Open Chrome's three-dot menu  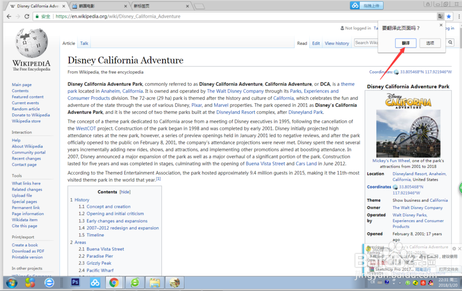pos(459,17)
